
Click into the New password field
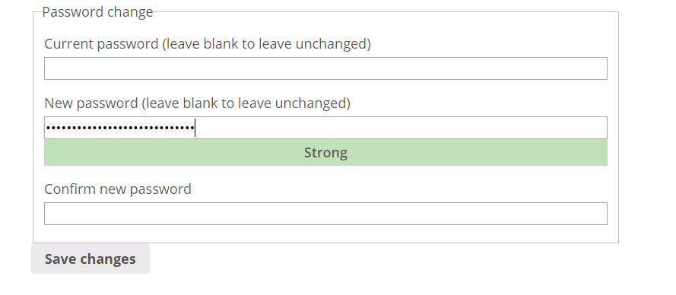coord(325,128)
